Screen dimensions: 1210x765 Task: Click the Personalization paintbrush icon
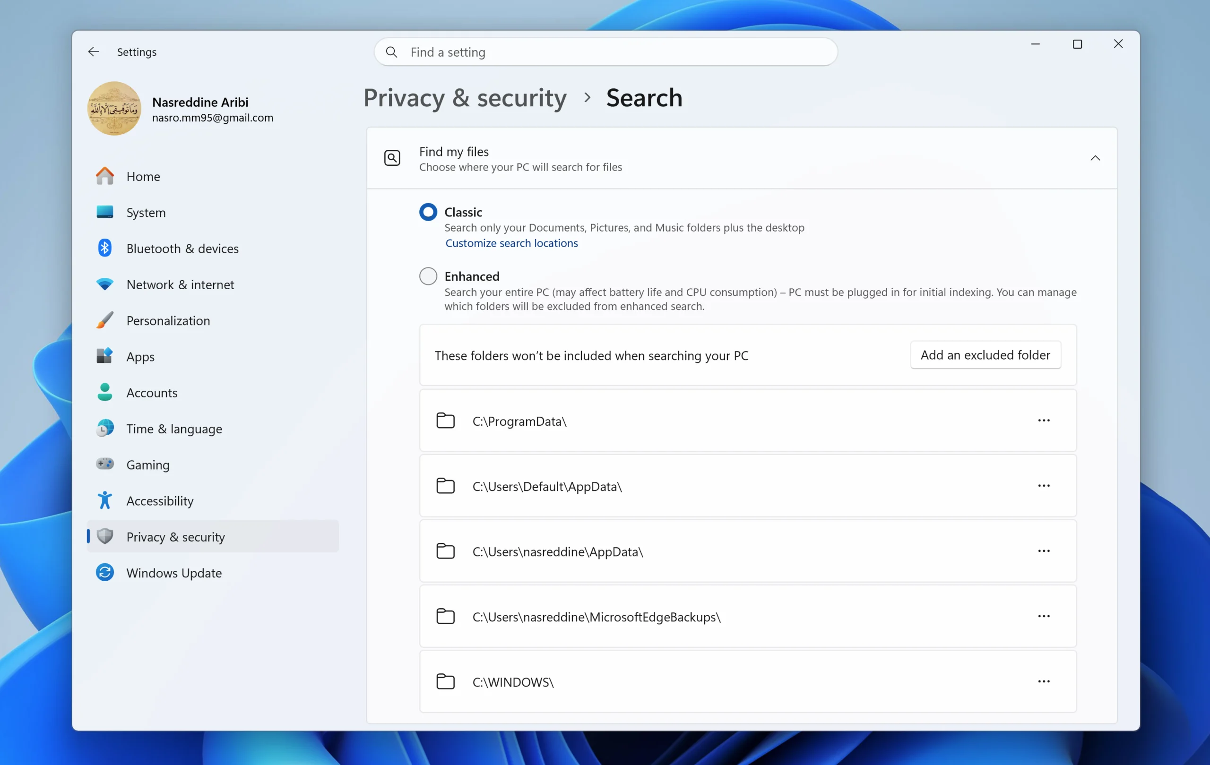pyautogui.click(x=104, y=320)
